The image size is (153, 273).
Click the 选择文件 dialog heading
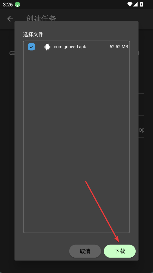(x=33, y=35)
